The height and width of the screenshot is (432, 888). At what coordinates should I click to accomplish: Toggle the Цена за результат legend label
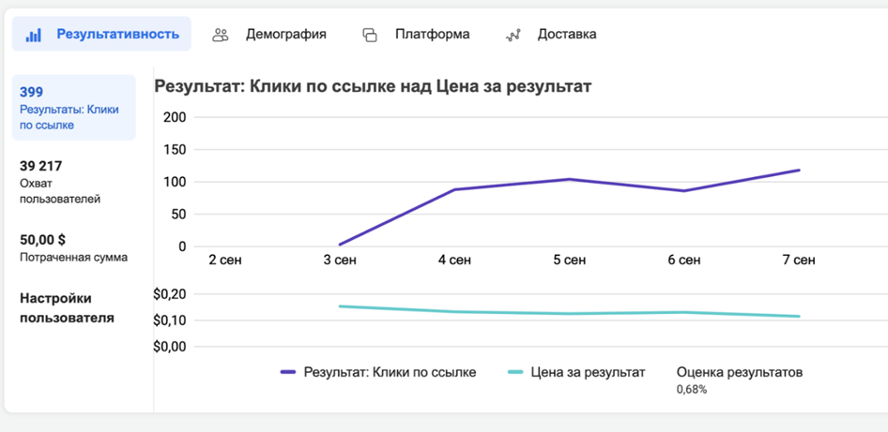click(588, 372)
